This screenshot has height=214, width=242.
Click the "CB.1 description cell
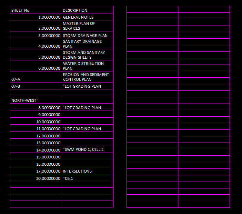[x=88, y=178]
